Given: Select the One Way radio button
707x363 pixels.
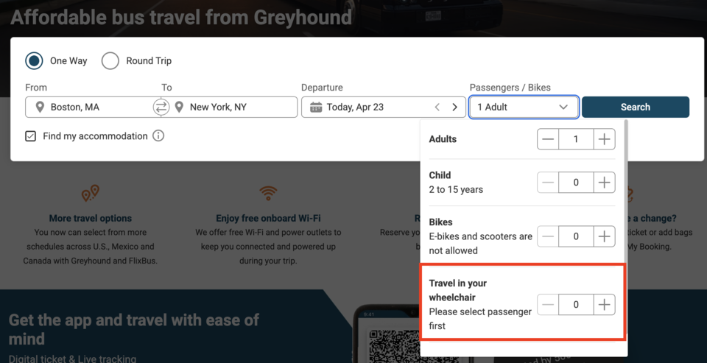Looking at the screenshot, I should coord(34,61).
